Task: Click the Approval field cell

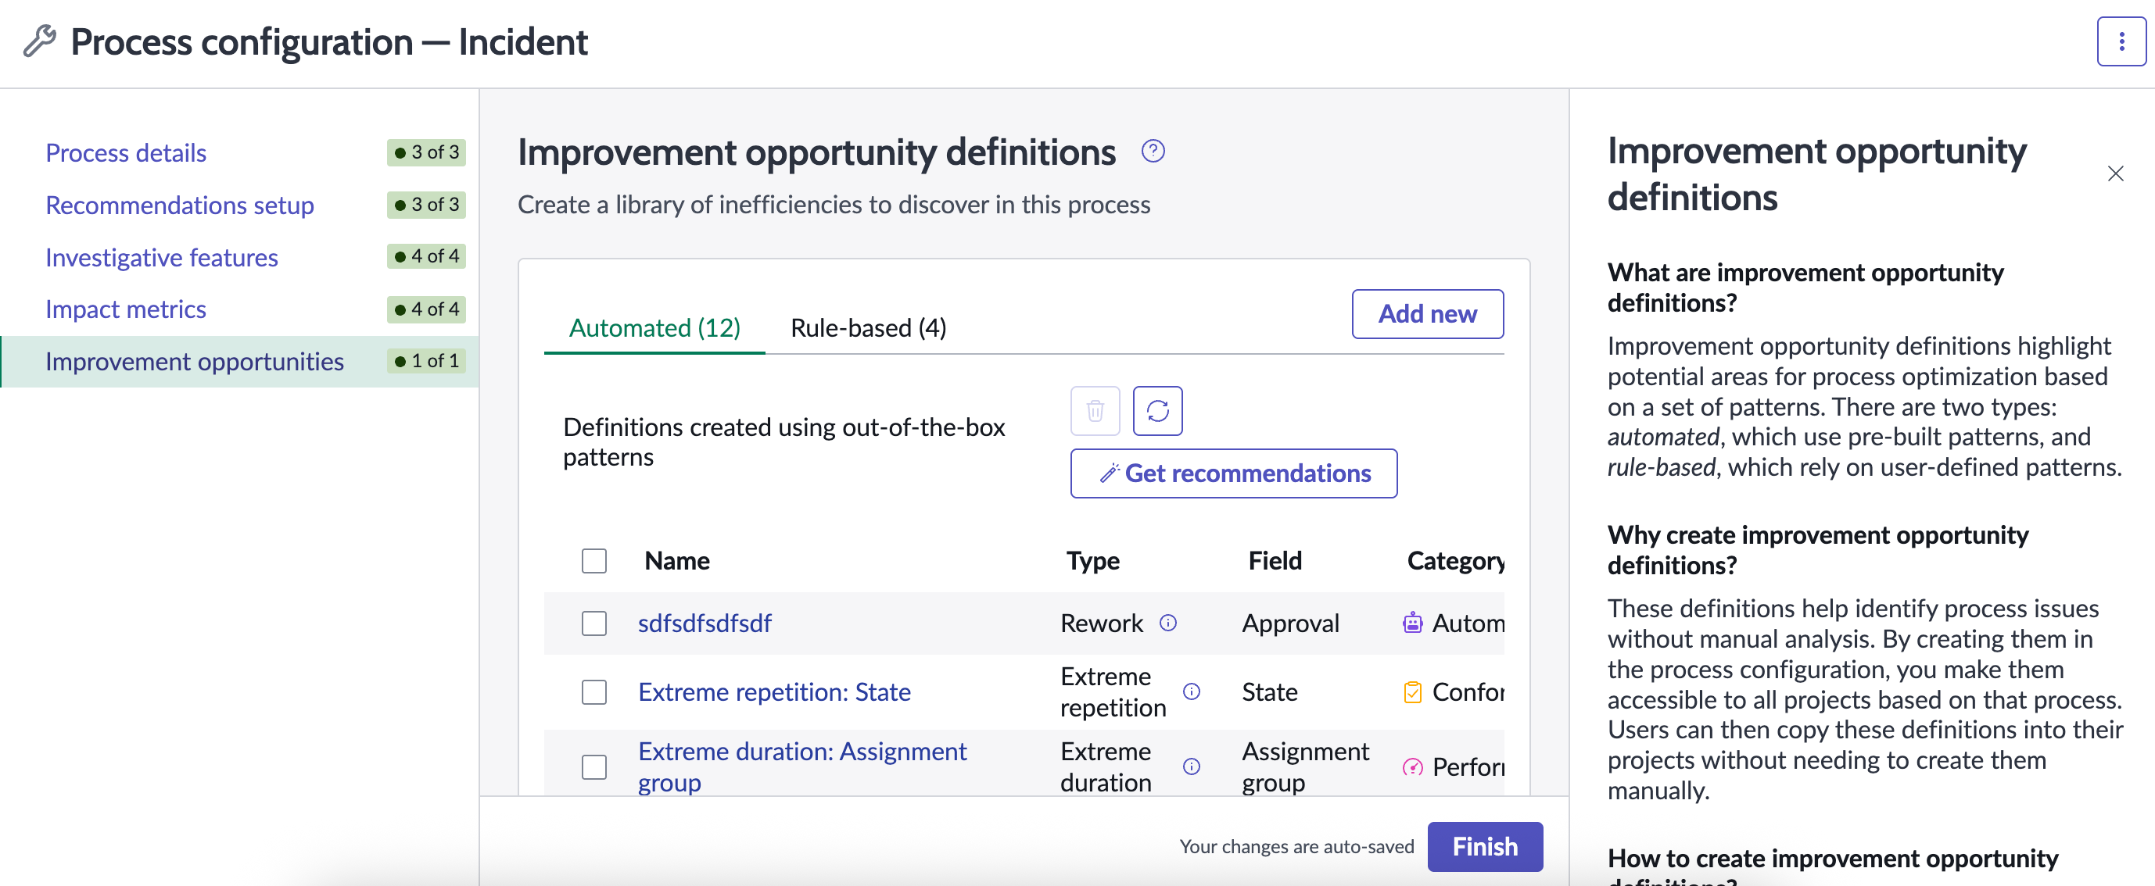Action: pyautogui.click(x=1290, y=623)
